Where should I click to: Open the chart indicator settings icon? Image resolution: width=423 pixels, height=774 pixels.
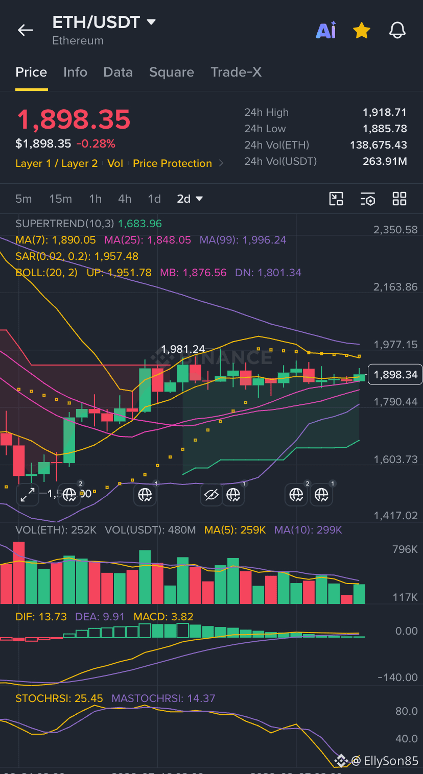click(x=368, y=199)
